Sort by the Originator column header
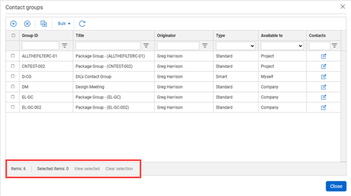 pos(166,36)
